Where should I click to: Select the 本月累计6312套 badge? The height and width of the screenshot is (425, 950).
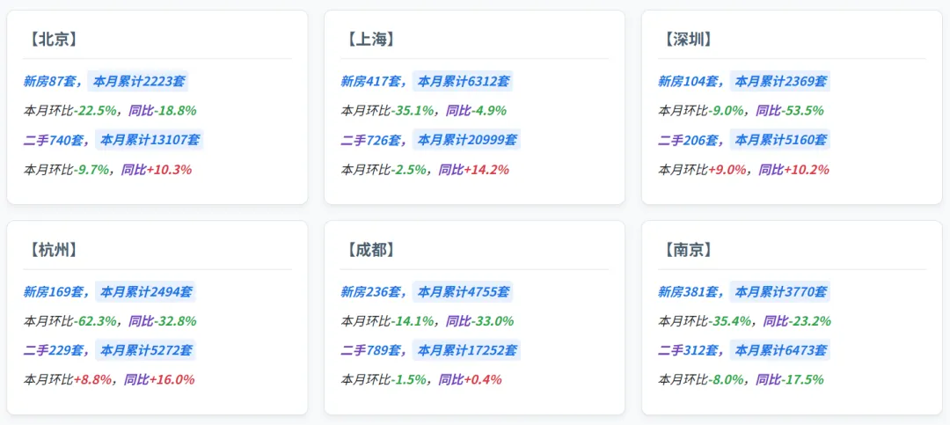click(x=463, y=81)
